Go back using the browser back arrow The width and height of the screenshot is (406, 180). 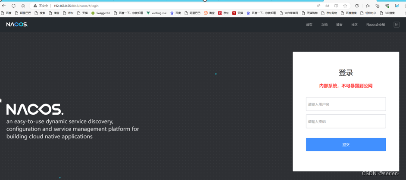(x=4, y=6)
